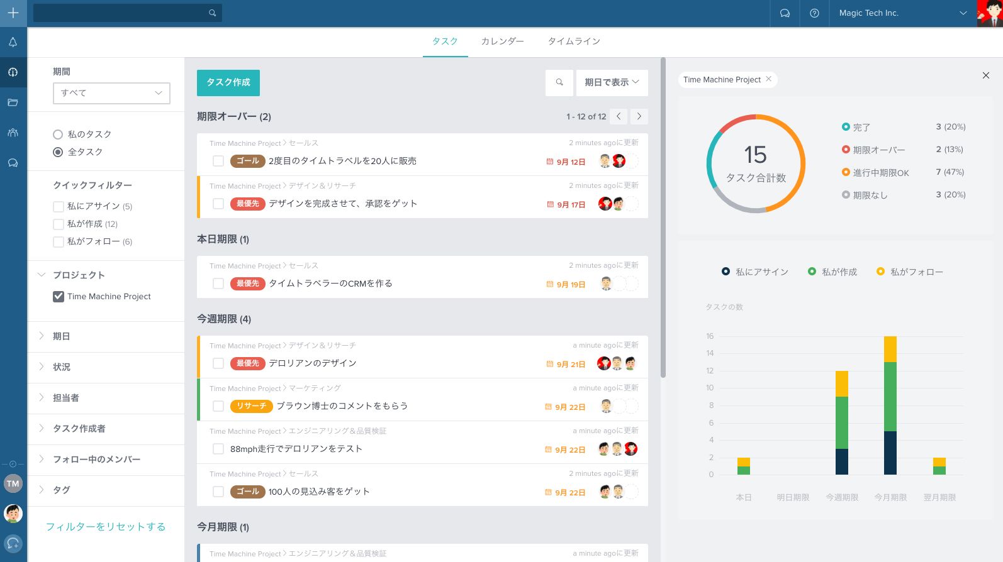This screenshot has height=562, width=1003.
Task: Select the 全タスク radio button
Action: pyautogui.click(x=58, y=152)
